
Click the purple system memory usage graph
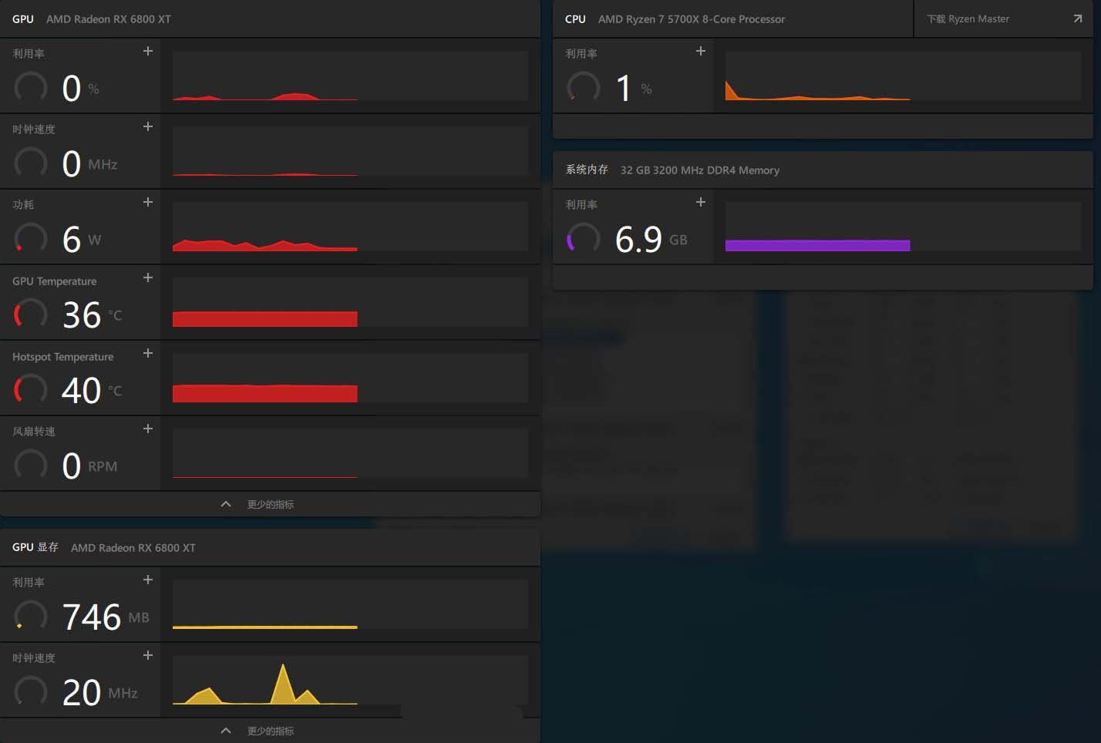(x=902, y=227)
